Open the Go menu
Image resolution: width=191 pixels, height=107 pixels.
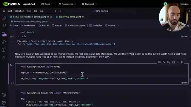click(36, 11)
